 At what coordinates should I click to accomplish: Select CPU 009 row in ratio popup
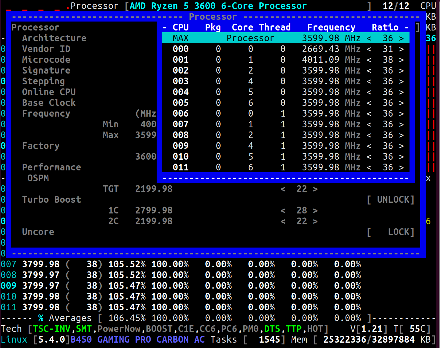tap(286, 146)
